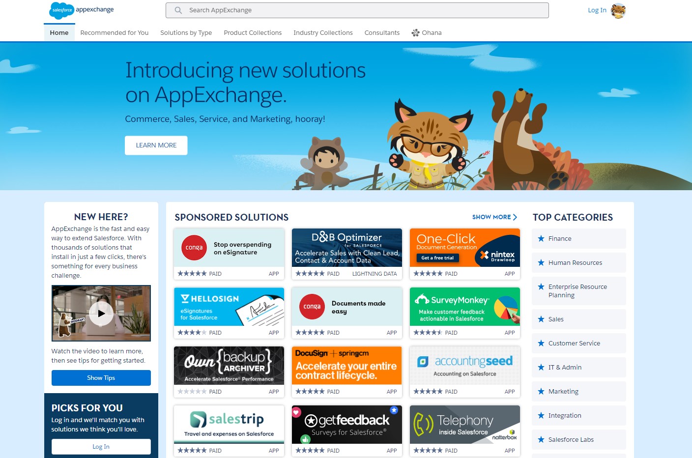Click the star icon beside IT & Admin
Screen dimensions: 692x458
(541, 367)
